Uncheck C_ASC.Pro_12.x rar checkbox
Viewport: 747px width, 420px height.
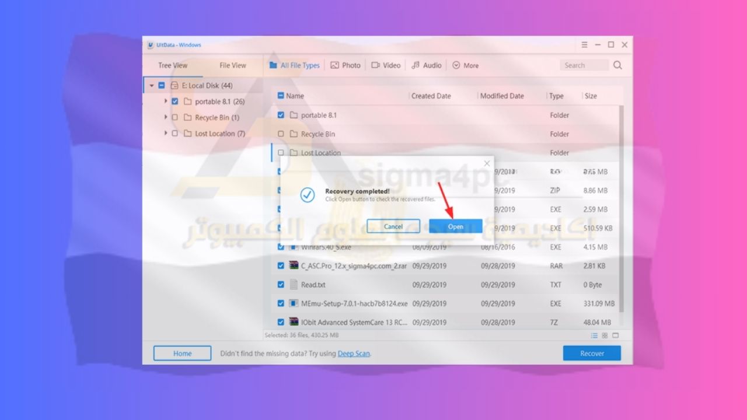click(x=281, y=266)
